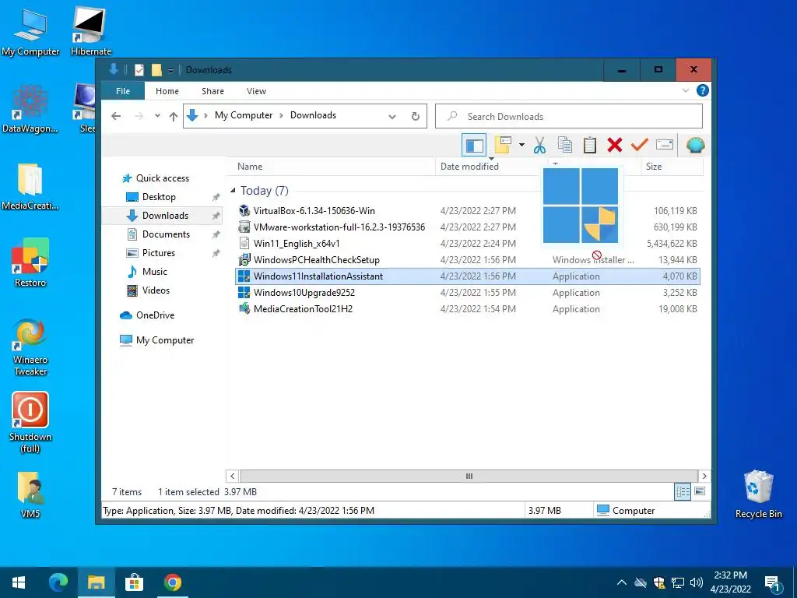Select Recycle Bin desktop icon
The image size is (797, 598).
758,494
